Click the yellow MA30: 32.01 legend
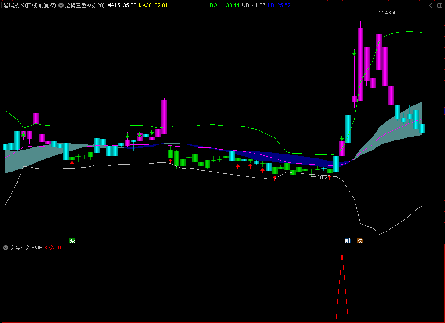Image resolution: width=445 pixels, height=323 pixels. (x=153, y=5)
